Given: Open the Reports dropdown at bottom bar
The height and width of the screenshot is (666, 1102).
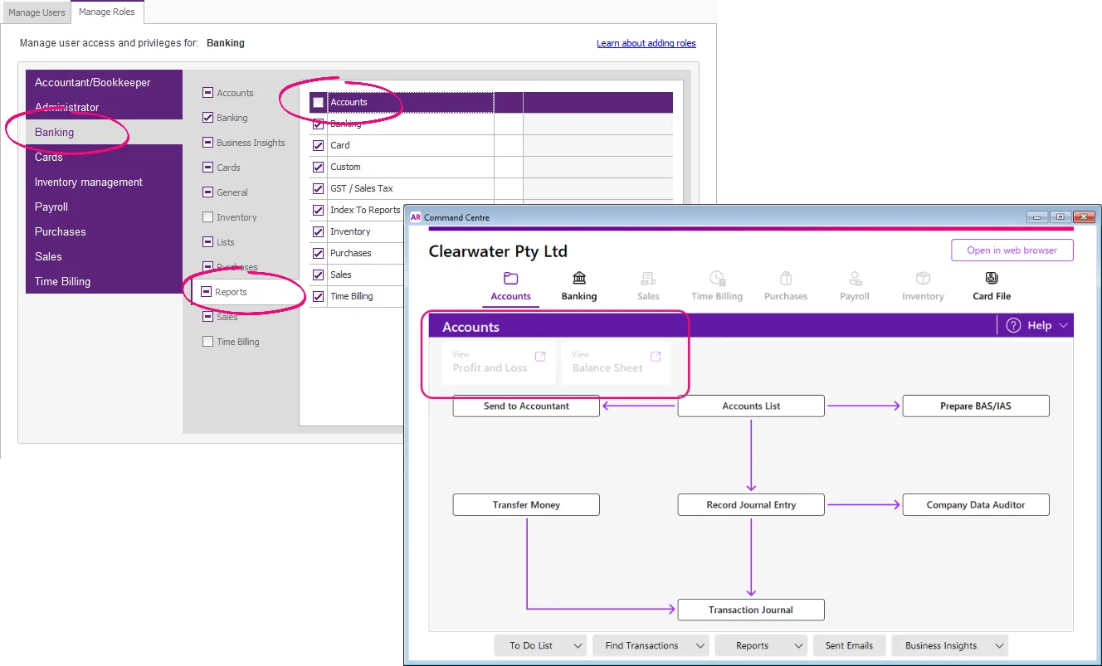Looking at the screenshot, I should click(x=761, y=645).
